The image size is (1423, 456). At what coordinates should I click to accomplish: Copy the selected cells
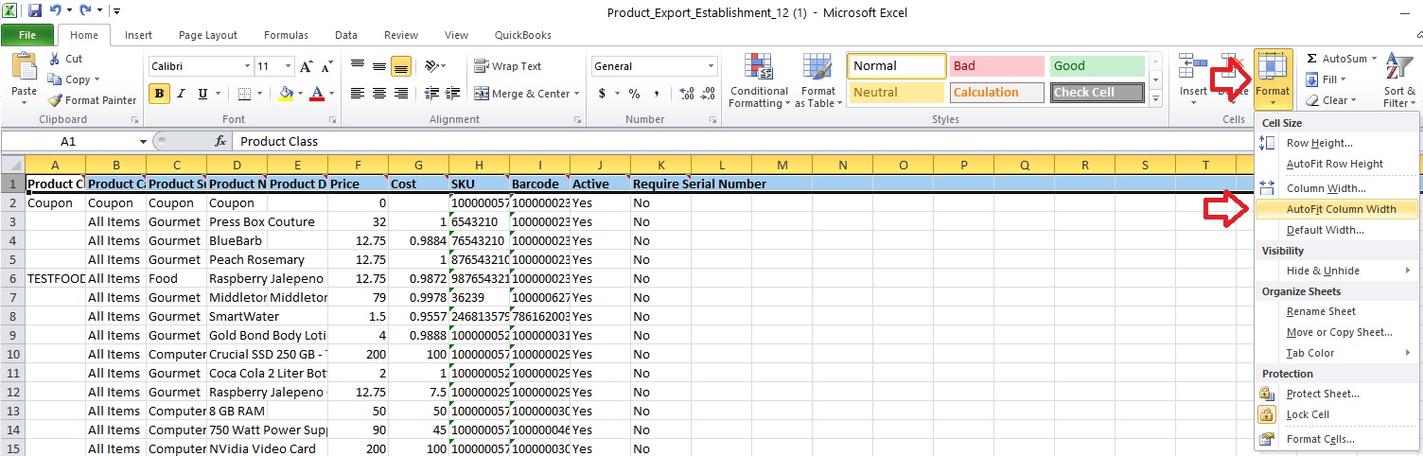coord(69,79)
